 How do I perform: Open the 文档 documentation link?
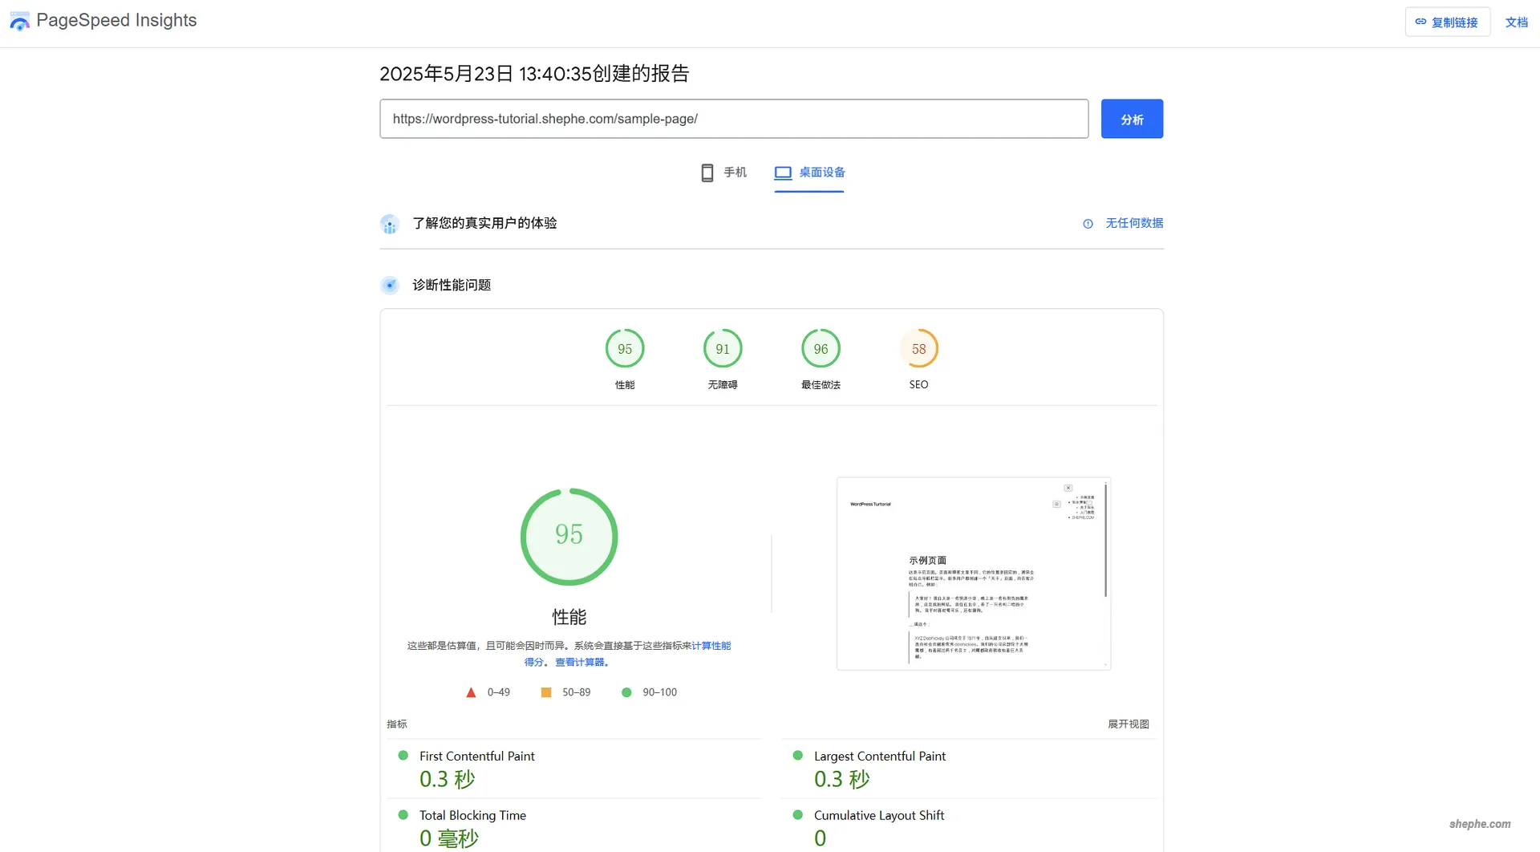tap(1517, 22)
